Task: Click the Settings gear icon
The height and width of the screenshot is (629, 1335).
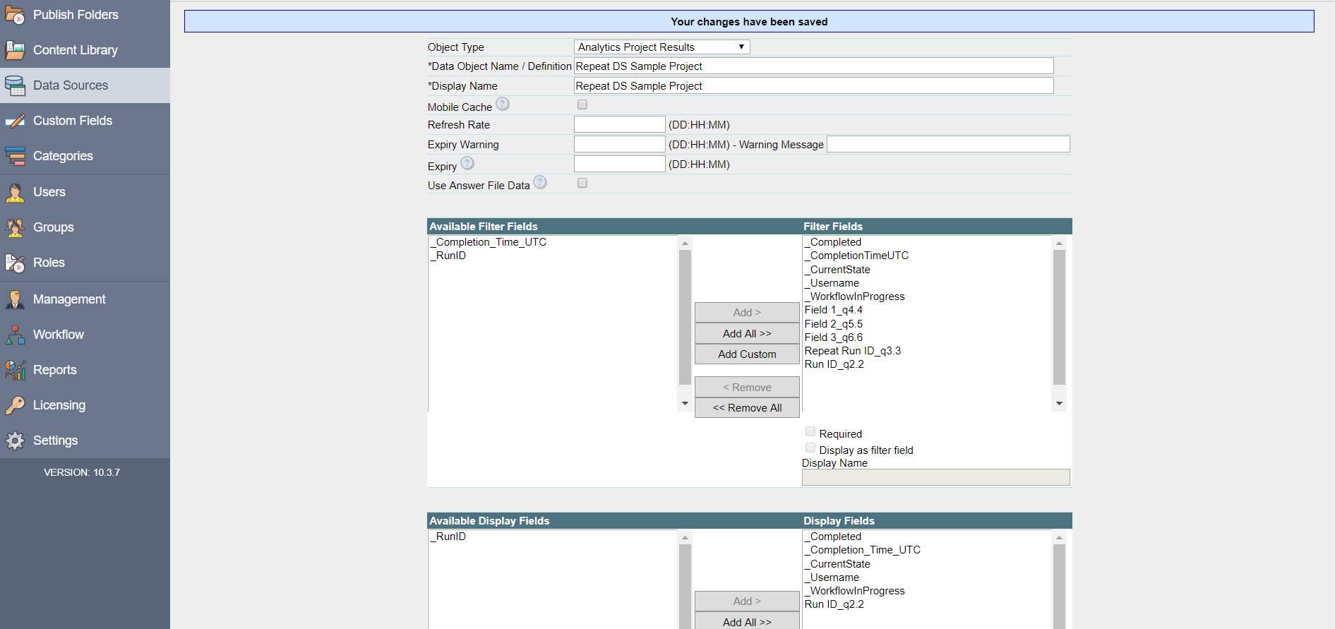Action: (15, 441)
